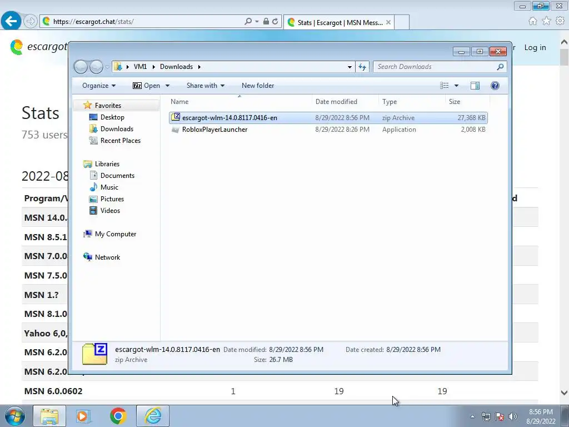This screenshot has height=427, width=569.
Task: Sort by Size column header
Action: pos(467,102)
